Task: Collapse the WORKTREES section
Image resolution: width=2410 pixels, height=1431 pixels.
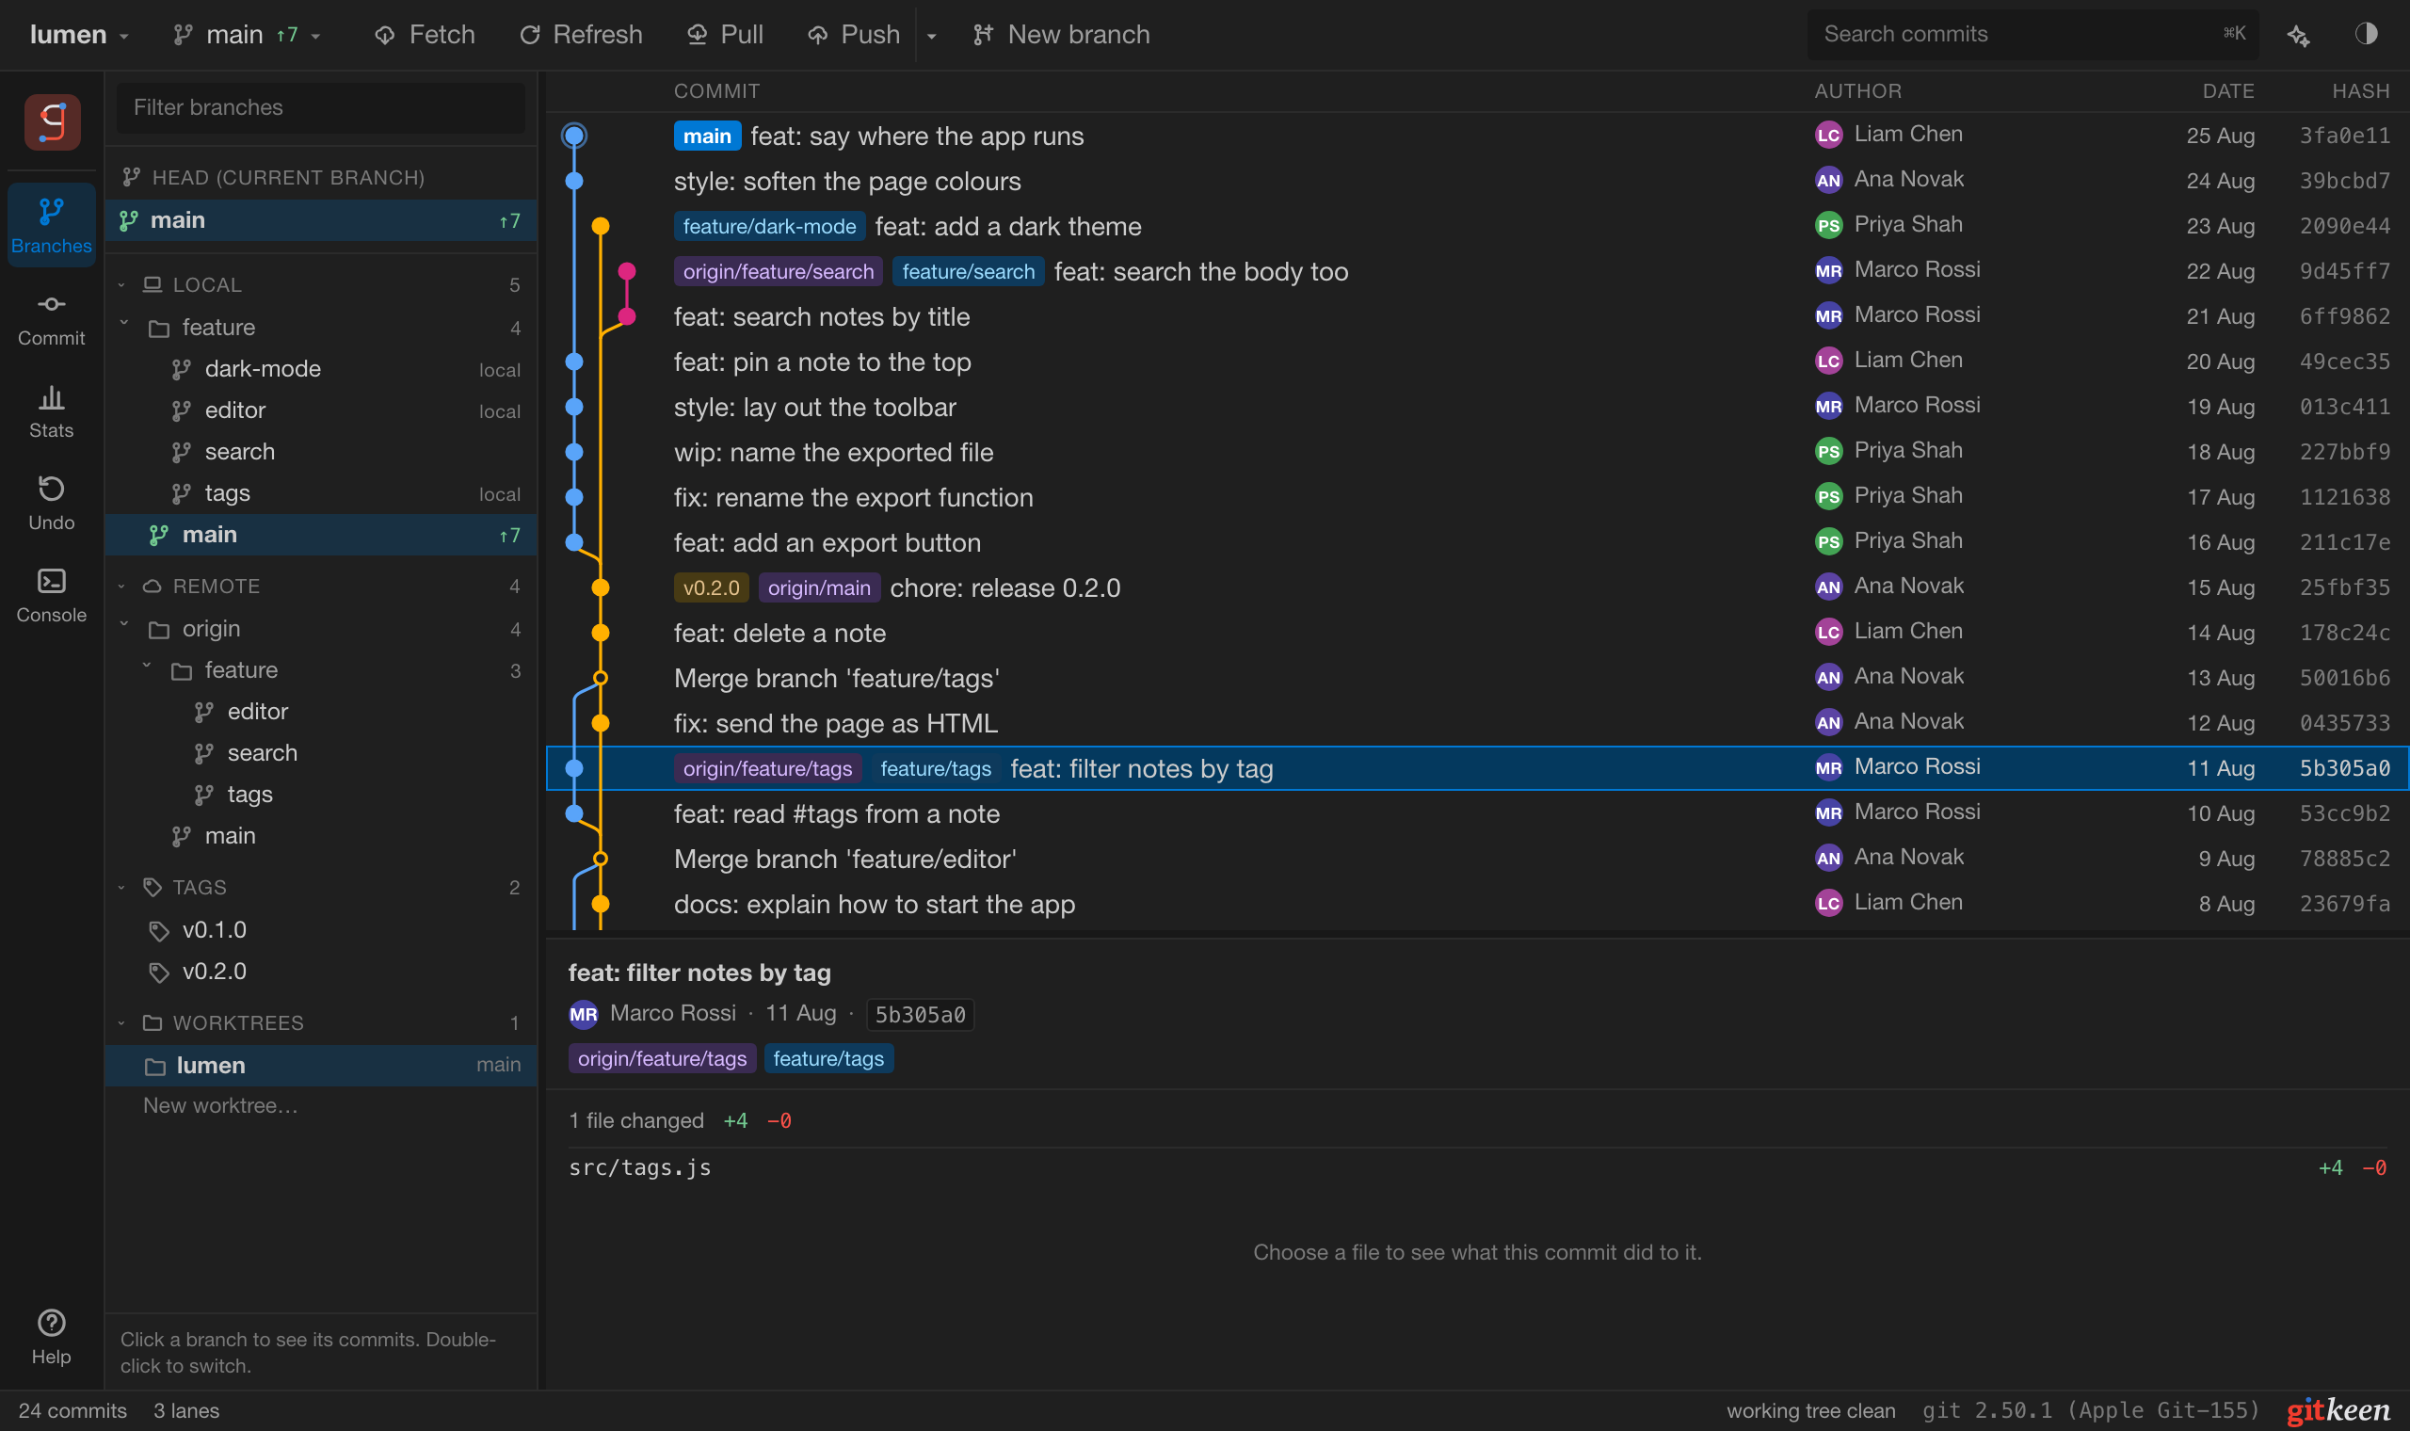Action: [121, 1022]
